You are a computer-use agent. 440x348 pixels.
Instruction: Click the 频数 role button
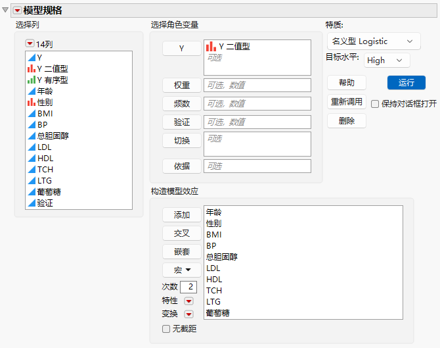[x=181, y=104]
